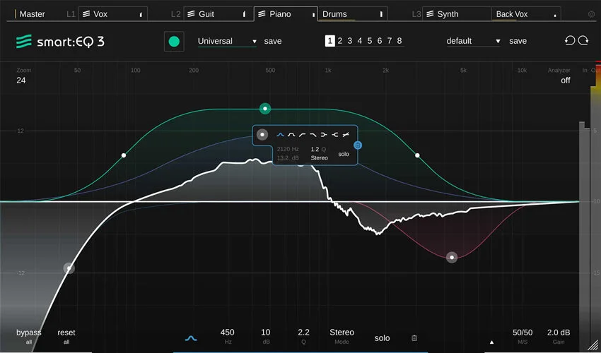Select the crossed-line filter shape in popup
The image size is (601, 353).
click(x=346, y=135)
